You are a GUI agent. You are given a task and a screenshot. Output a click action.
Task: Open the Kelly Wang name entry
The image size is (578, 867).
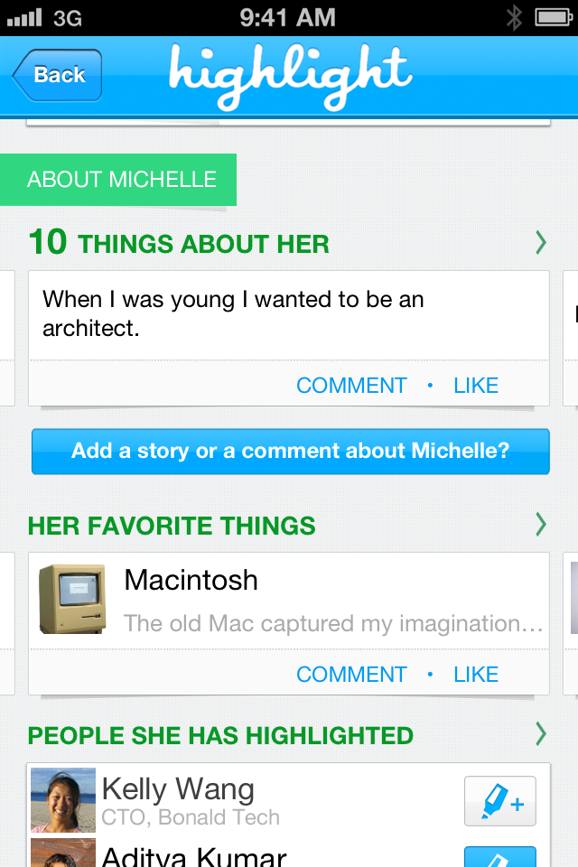(178, 788)
